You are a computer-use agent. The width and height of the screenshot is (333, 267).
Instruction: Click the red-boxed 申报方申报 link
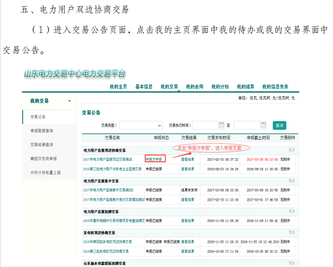(155, 159)
